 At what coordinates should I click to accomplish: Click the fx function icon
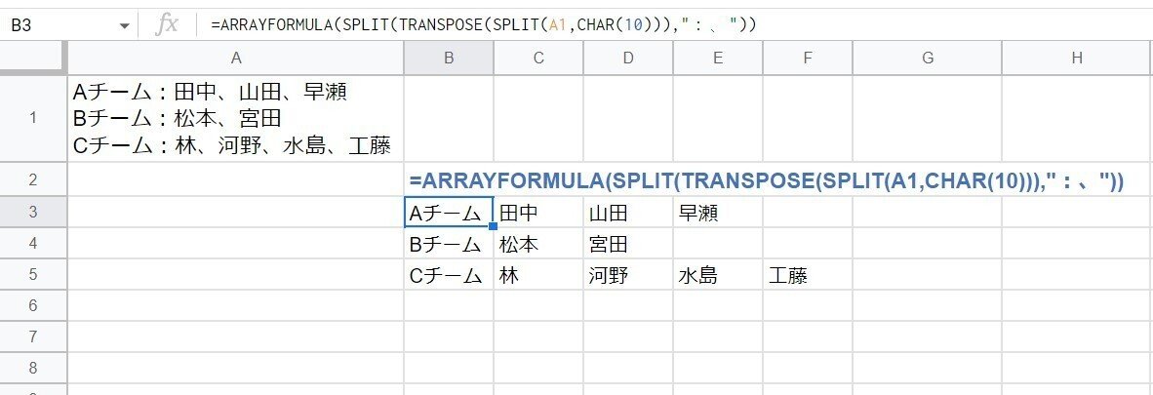click(167, 24)
